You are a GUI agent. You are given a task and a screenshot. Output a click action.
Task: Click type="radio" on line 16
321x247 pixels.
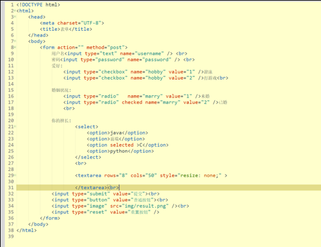(x=101, y=96)
